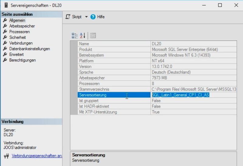Click the Hilfe text button
The image size is (243, 166).
tap(101, 17)
